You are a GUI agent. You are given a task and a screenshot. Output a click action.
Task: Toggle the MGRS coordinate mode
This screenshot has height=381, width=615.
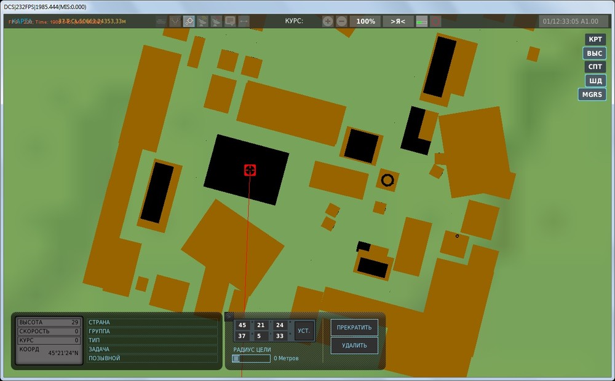(592, 94)
